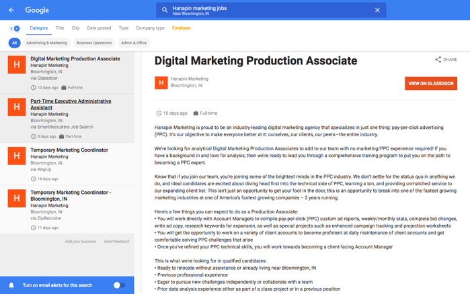470x294 pixels.
Task: Click the Hanapin logo on the ZipRecruiter listing
Action: pyautogui.click(x=17, y=198)
